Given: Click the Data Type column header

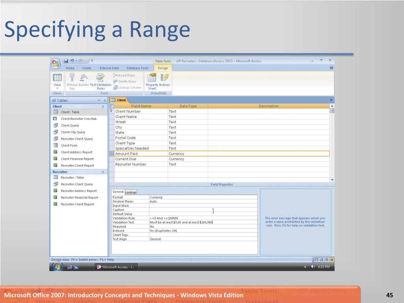Looking at the screenshot, I should 188,106.
